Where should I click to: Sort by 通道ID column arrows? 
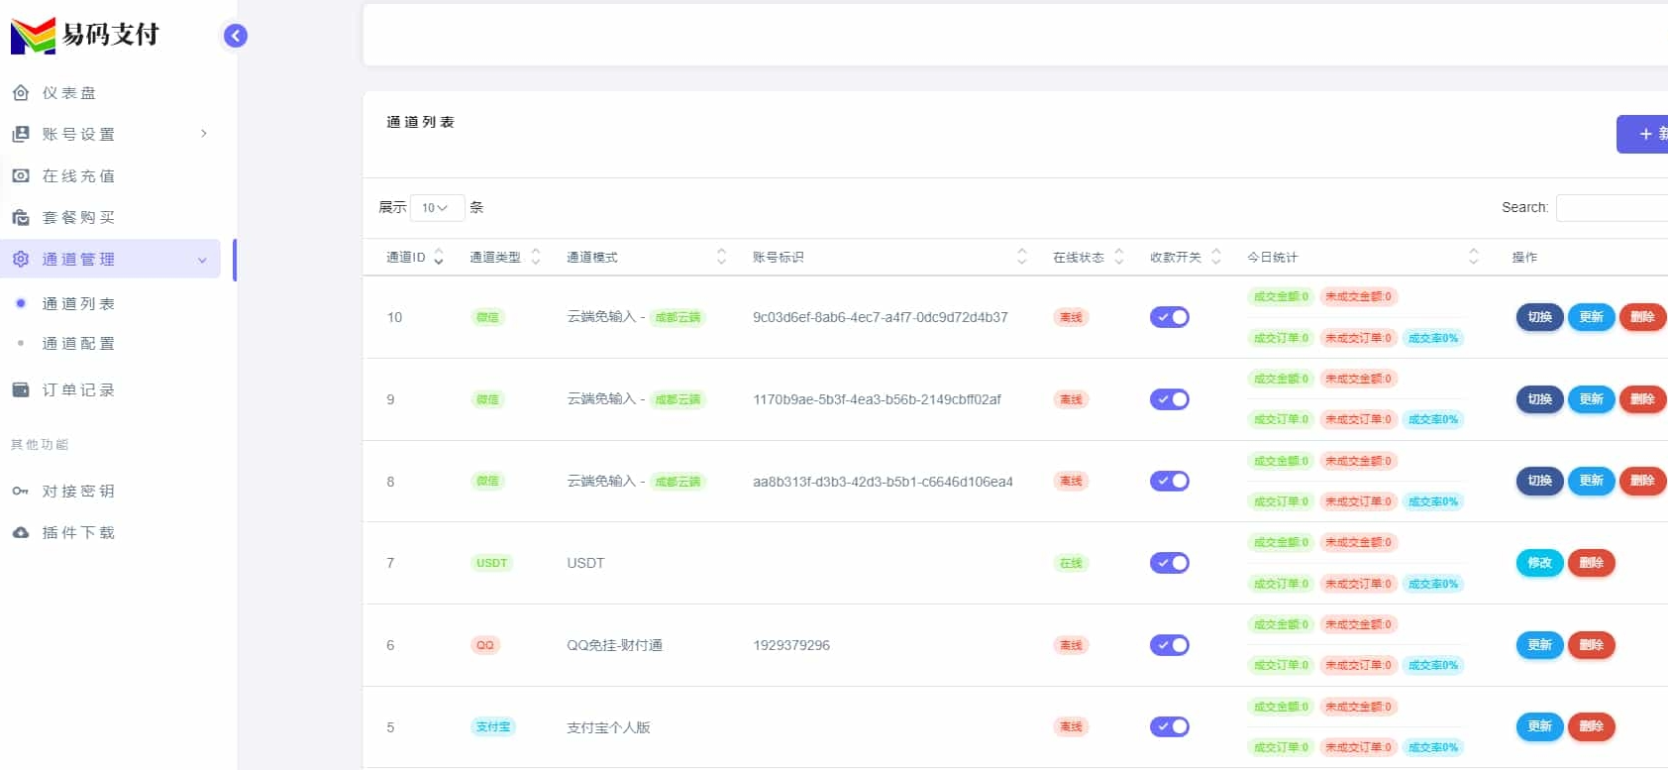click(439, 257)
